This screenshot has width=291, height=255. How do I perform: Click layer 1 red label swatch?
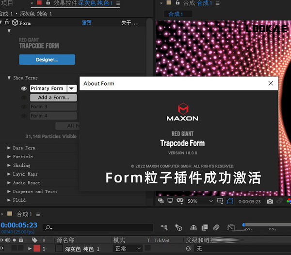pyautogui.click(x=37, y=249)
